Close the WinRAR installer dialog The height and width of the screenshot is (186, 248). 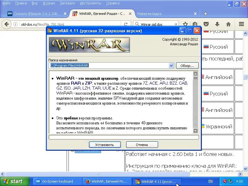197,30
